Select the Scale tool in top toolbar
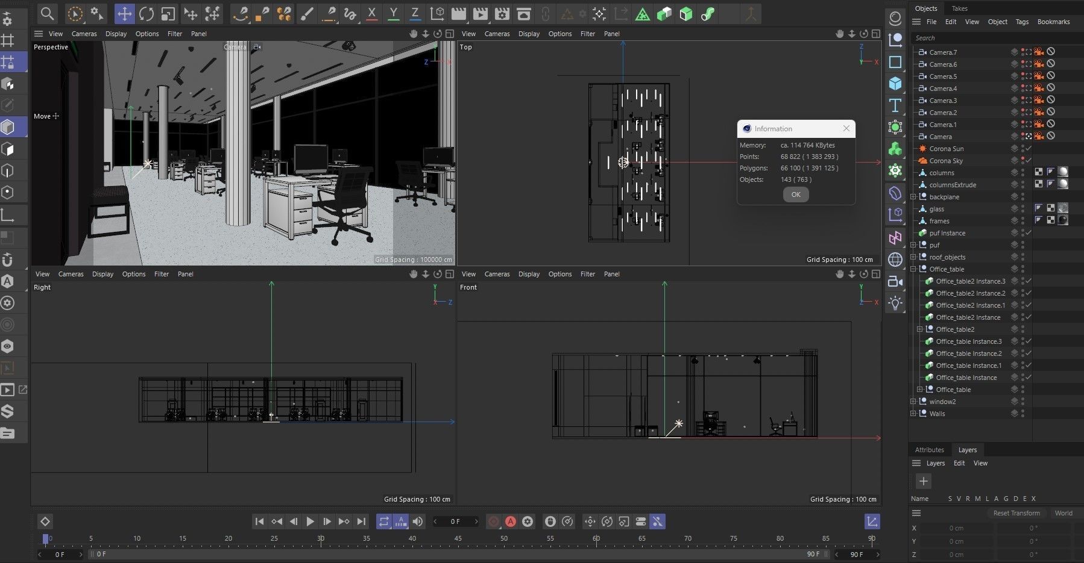The image size is (1084, 563). [x=168, y=13]
